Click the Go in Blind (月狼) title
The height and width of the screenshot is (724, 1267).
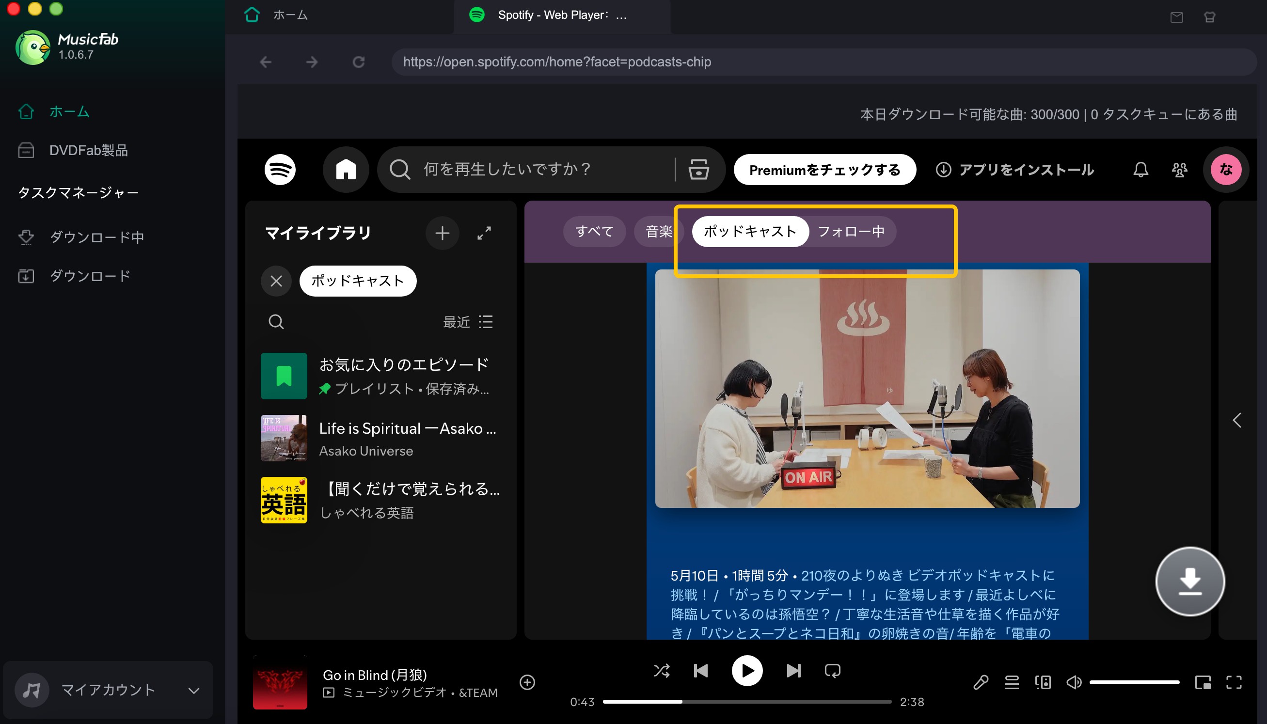tap(375, 675)
